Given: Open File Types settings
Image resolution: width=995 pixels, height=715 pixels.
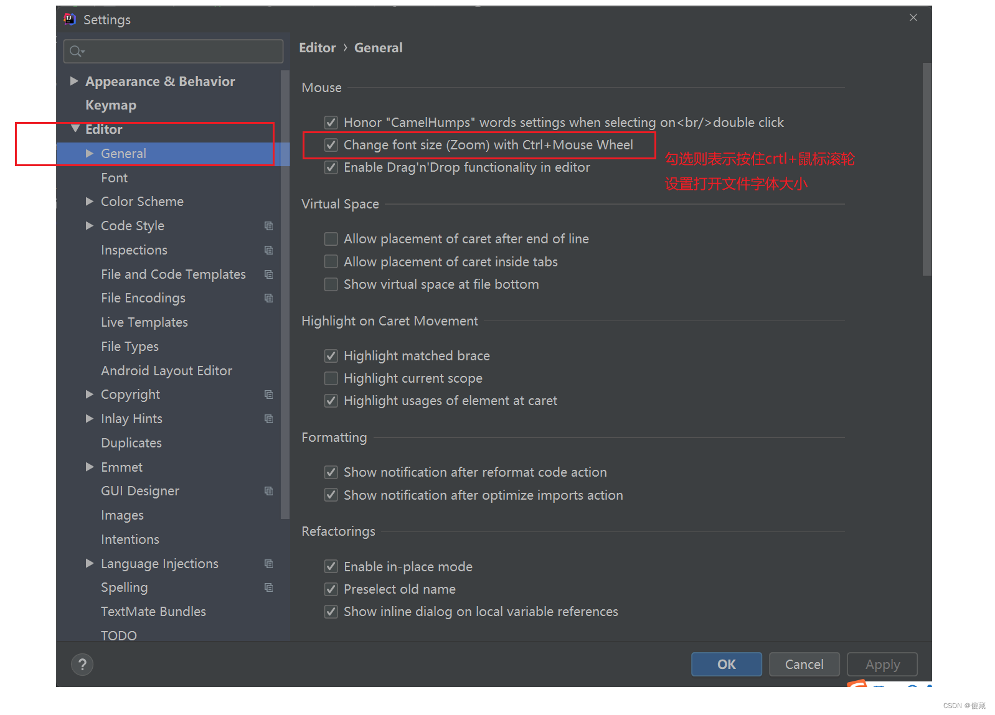Looking at the screenshot, I should tap(130, 347).
